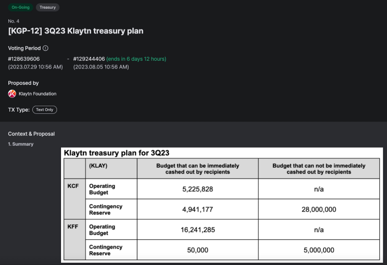This screenshot has width=387, height=265.
Task: Click the Klaytn Foundation logo icon
Action: pyautogui.click(x=12, y=94)
